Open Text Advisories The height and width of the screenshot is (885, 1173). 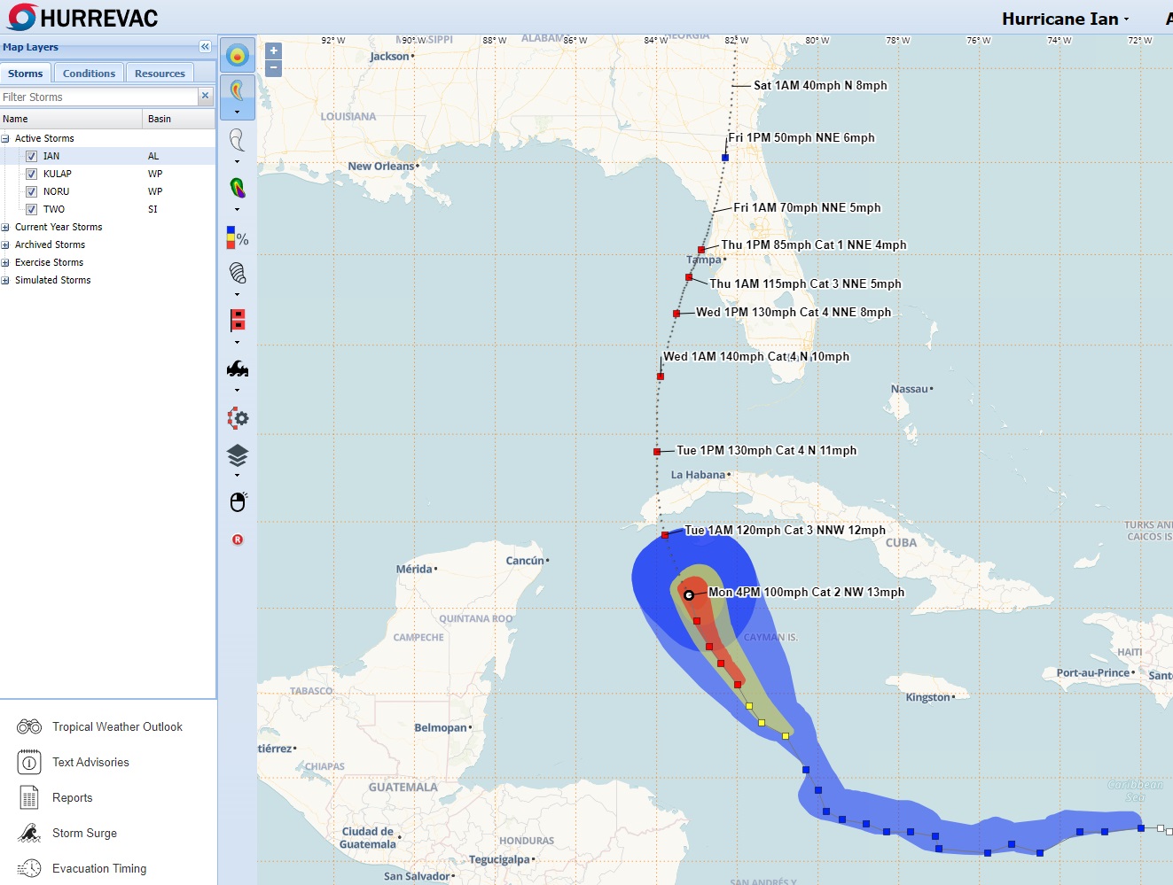(x=90, y=762)
